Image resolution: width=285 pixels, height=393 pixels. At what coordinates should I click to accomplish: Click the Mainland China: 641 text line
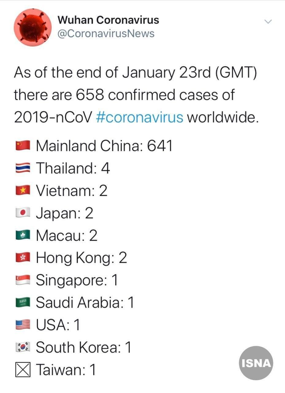coord(104,146)
